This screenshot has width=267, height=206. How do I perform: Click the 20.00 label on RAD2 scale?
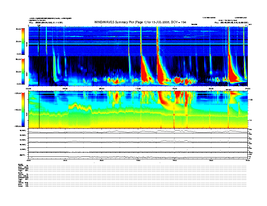pyautogui.click(x=18, y=41)
